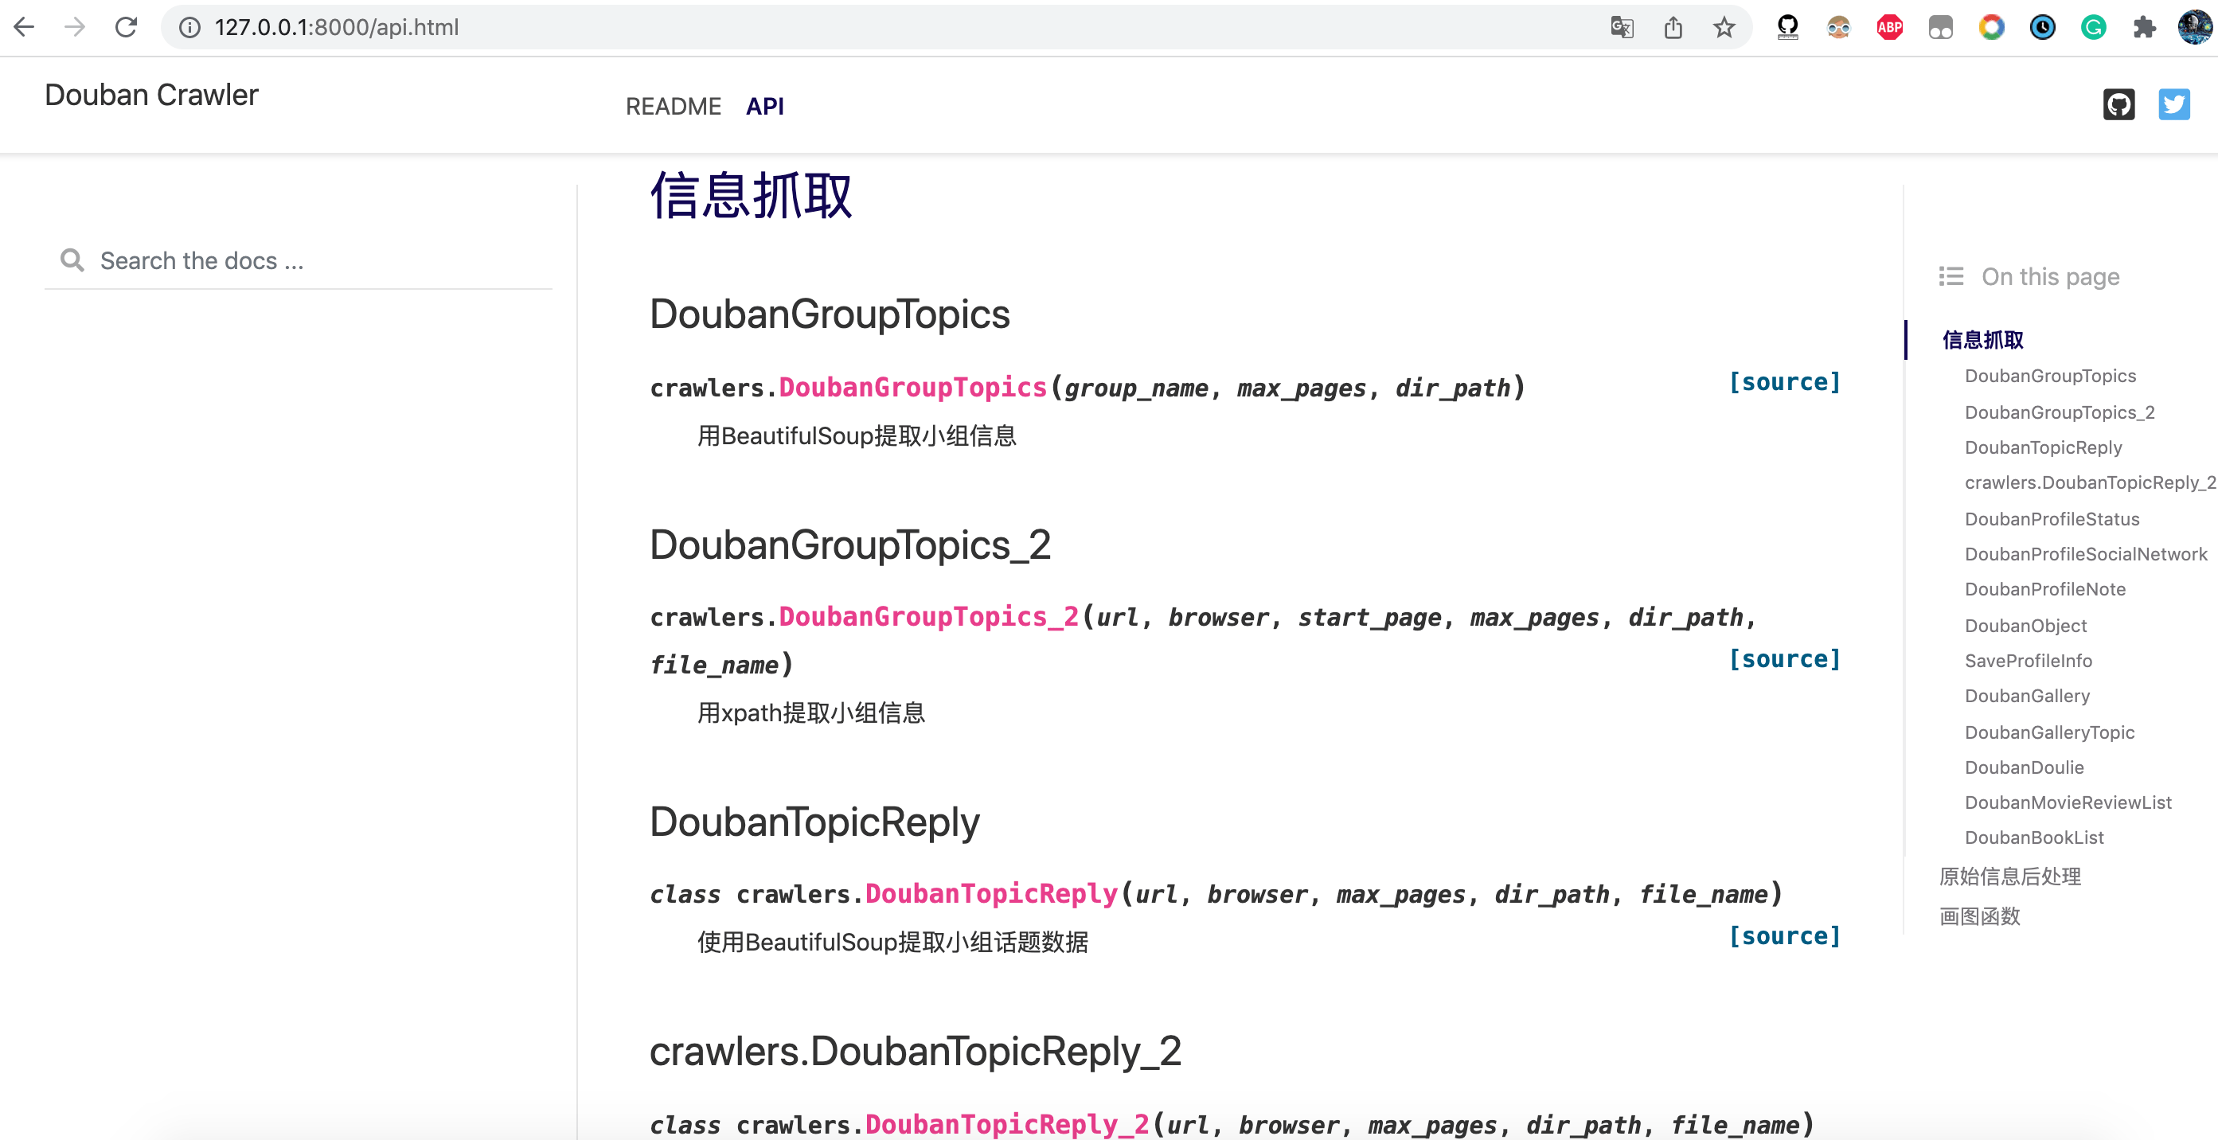Image resolution: width=2218 pixels, height=1140 pixels.
Task: Click the share icon in the browser toolbar
Action: click(1673, 27)
